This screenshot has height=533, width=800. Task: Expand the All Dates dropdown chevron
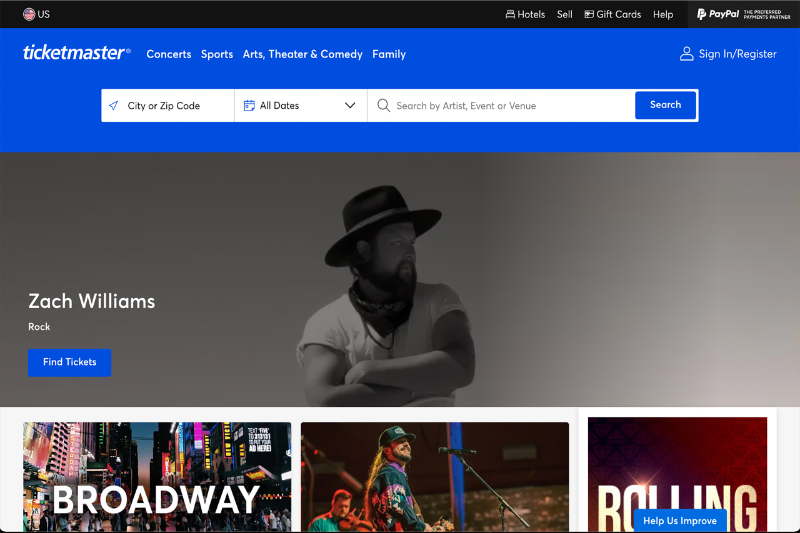click(x=350, y=106)
